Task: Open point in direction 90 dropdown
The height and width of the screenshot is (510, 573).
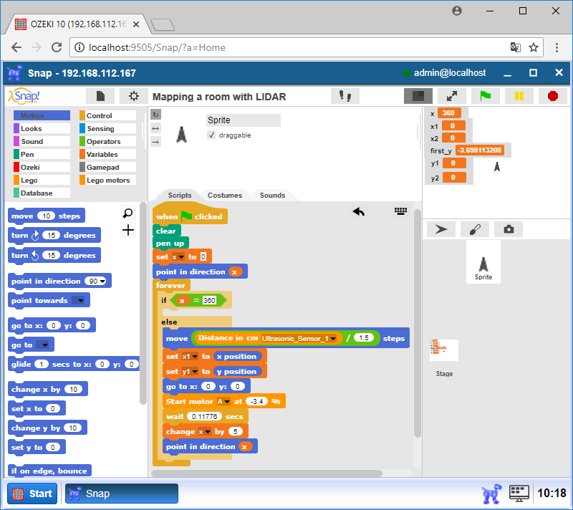Action: [102, 282]
